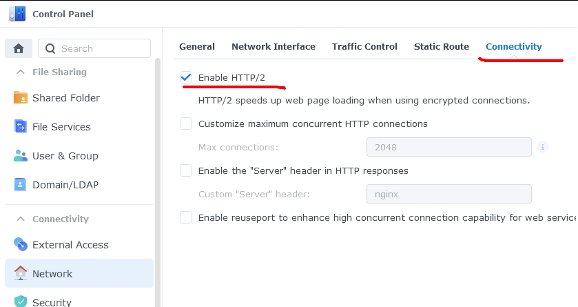Open the Static Route tab
This screenshot has height=307, width=578.
point(441,47)
